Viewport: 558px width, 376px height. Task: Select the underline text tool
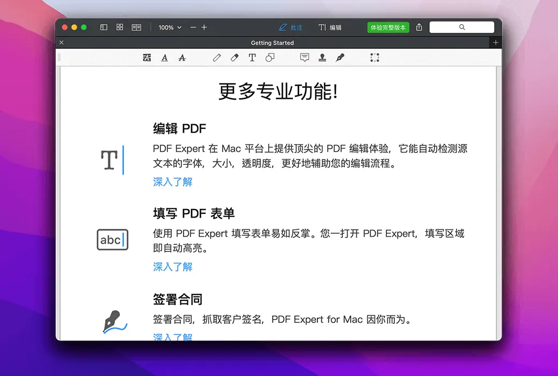point(164,57)
